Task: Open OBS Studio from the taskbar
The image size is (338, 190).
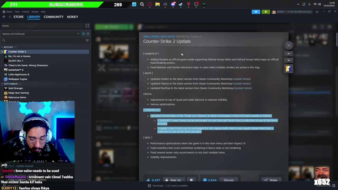Action: [x=196, y=4]
